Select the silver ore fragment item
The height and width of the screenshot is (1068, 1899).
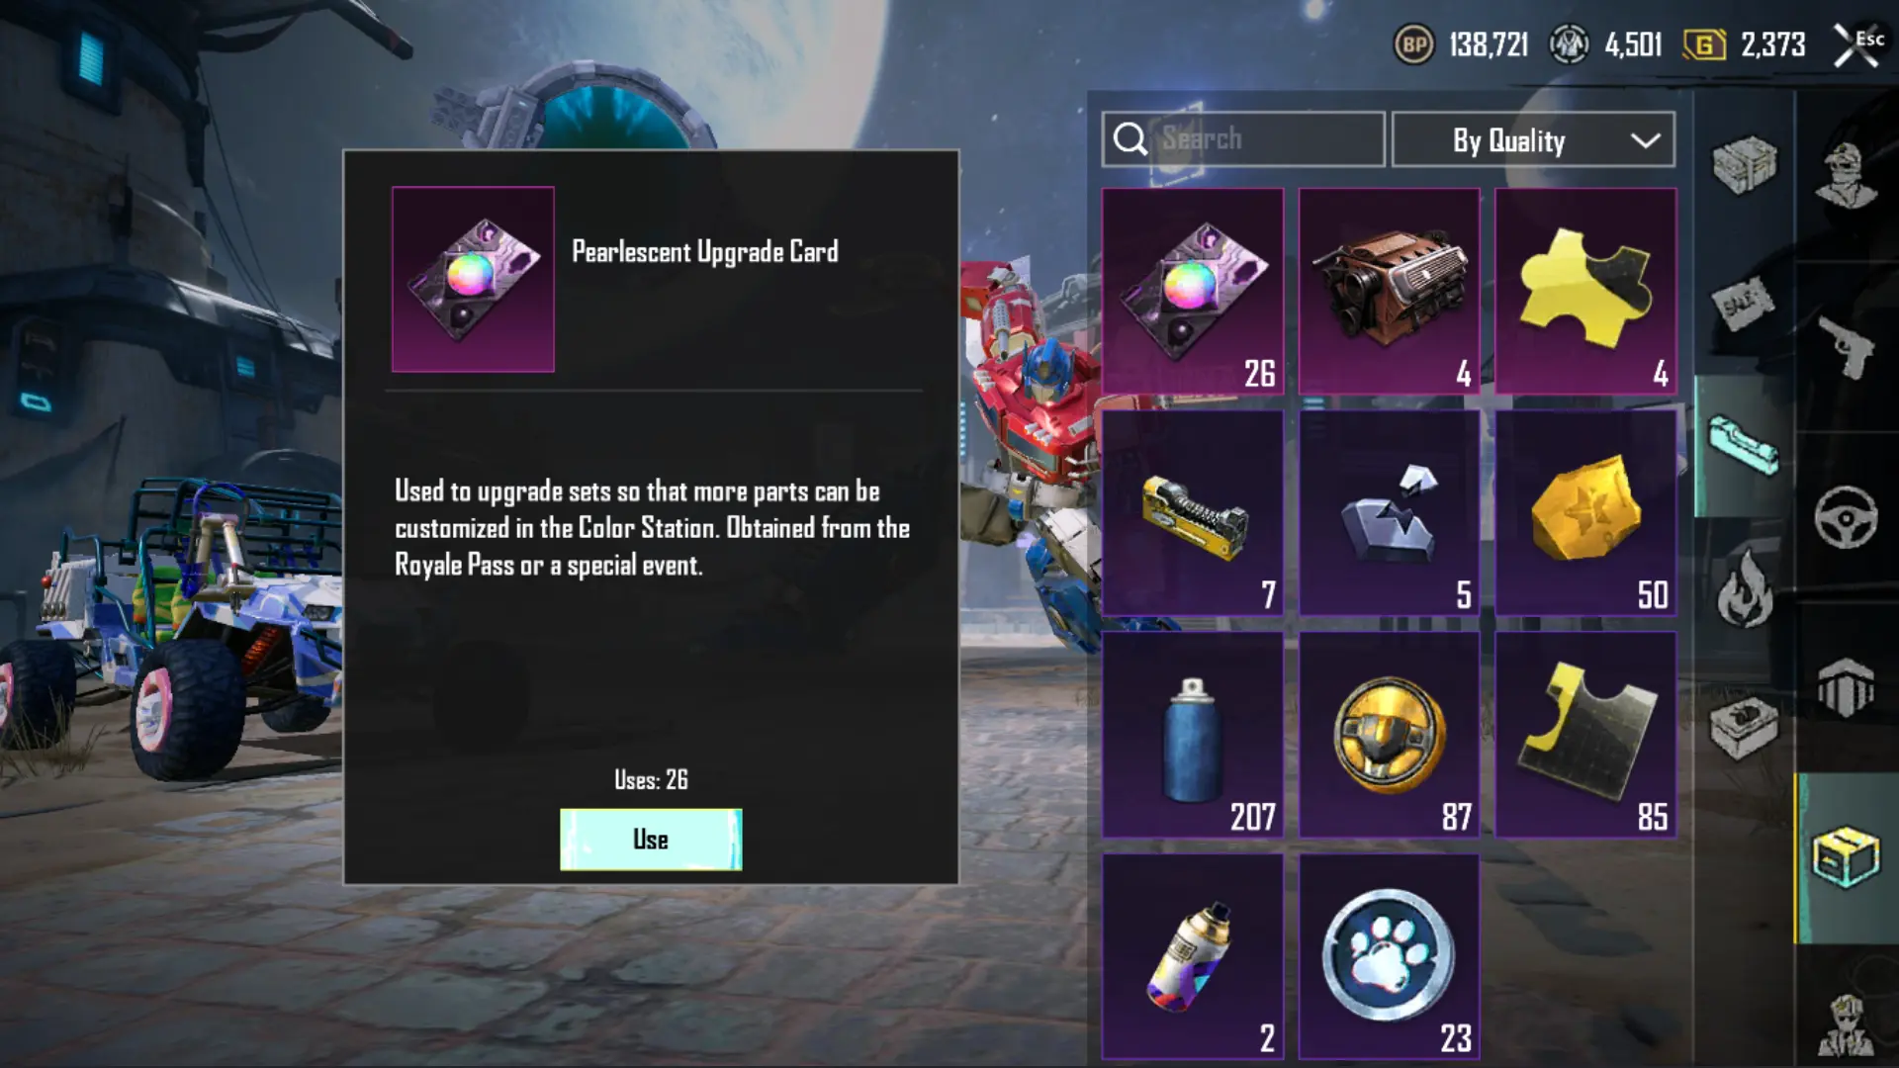tap(1389, 514)
